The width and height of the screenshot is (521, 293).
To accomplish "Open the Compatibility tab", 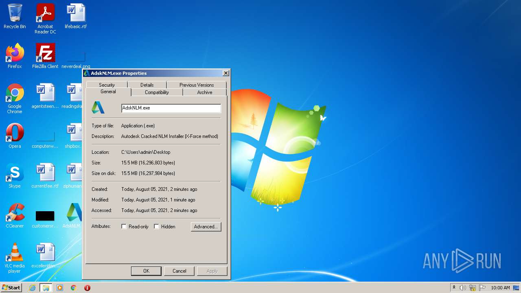I will [157, 92].
